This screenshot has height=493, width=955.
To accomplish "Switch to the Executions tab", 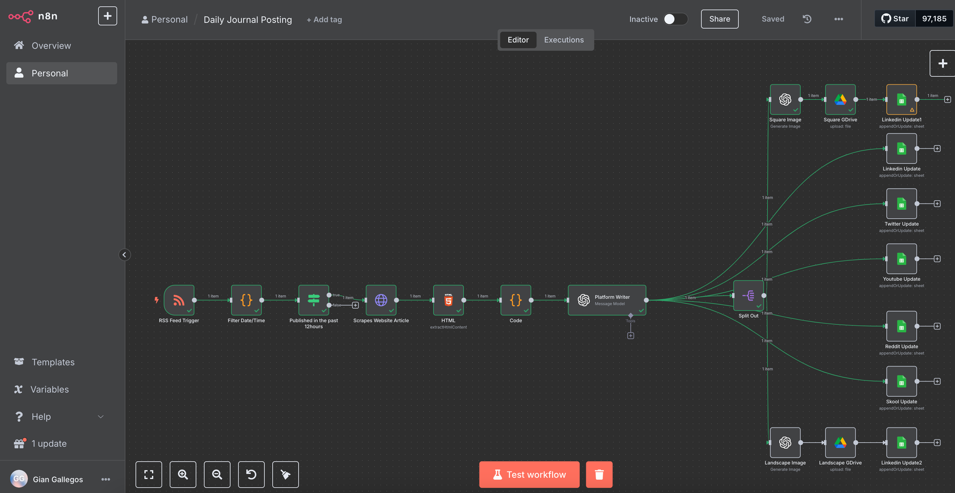I will pos(564,40).
